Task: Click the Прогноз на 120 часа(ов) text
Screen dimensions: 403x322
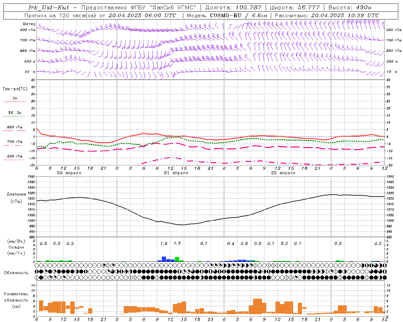Action: (61, 15)
